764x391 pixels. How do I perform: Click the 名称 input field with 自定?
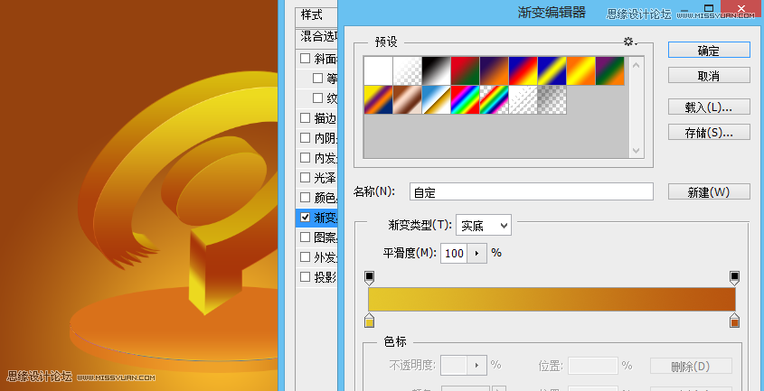click(x=531, y=191)
